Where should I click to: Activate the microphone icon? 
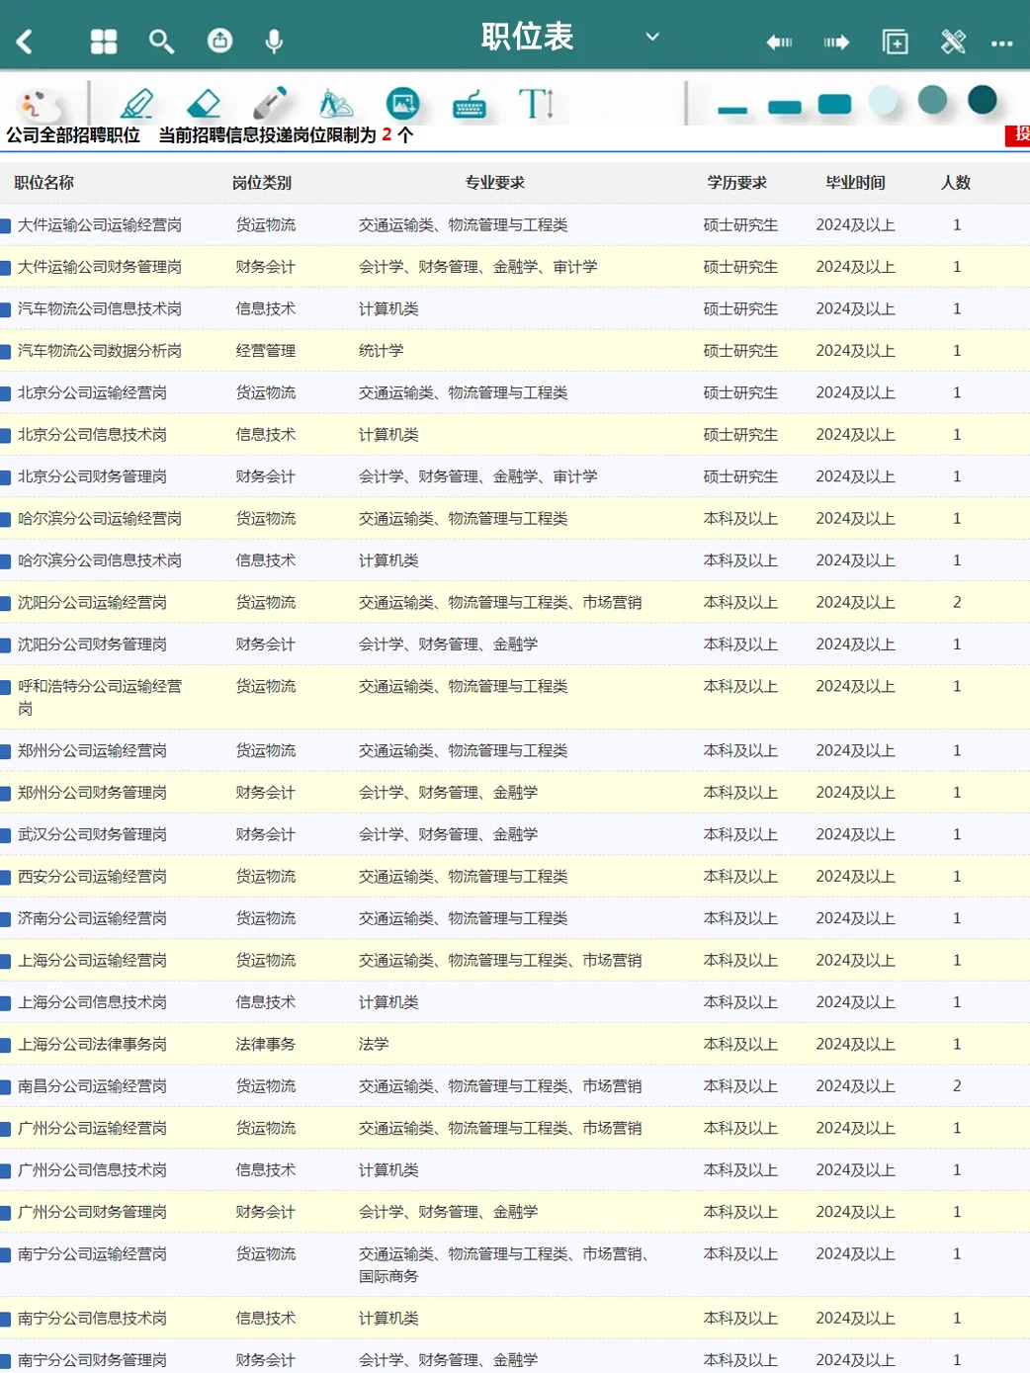pyautogui.click(x=275, y=42)
